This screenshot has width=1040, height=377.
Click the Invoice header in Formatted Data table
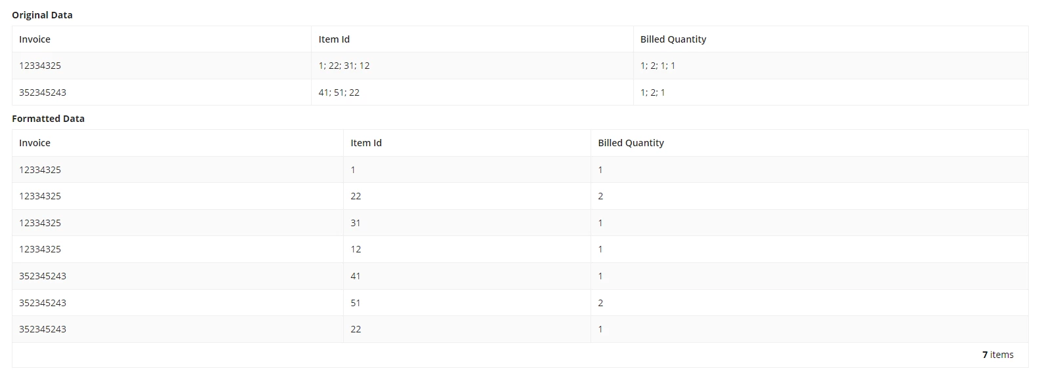[178, 143]
